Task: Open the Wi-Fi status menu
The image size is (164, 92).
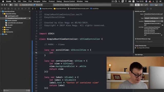Action: point(126,1)
